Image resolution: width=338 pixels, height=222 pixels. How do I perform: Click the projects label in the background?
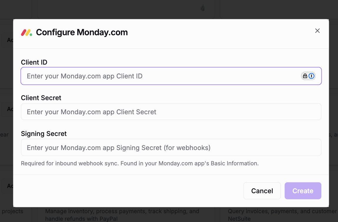point(13,211)
